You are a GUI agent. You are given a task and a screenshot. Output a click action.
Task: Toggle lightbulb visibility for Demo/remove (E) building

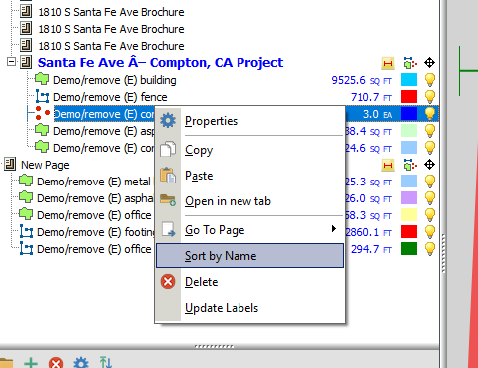(x=430, y=80)
